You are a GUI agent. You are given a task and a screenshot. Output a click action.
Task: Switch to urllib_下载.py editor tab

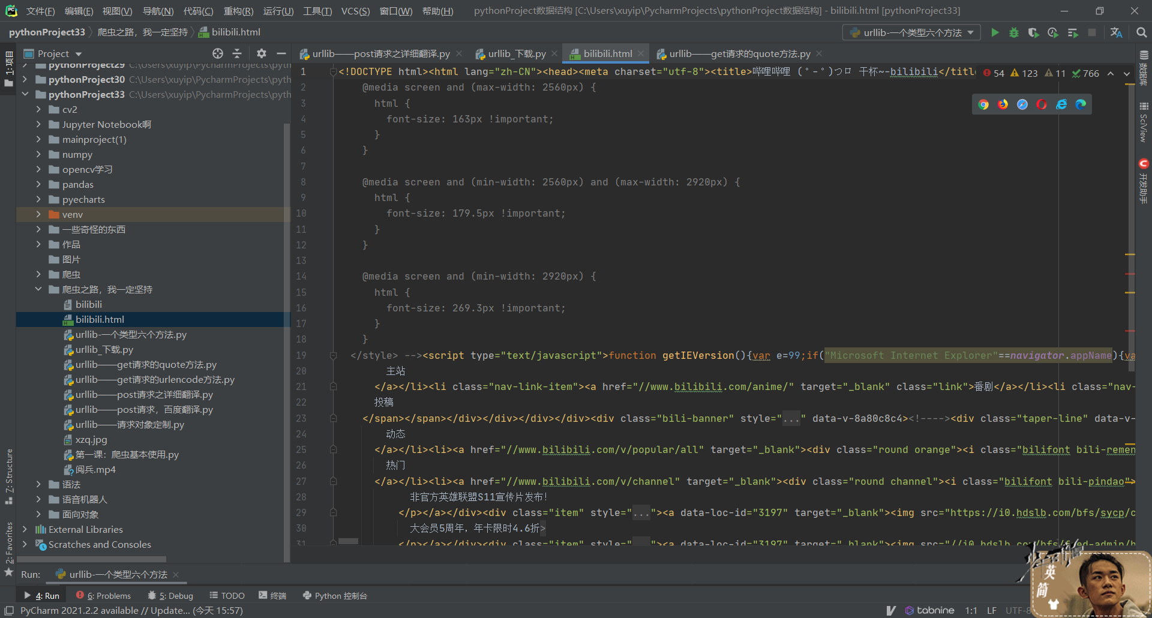click(517, 53)
